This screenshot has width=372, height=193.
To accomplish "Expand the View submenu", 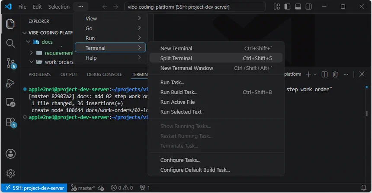I will click(110, 19).
